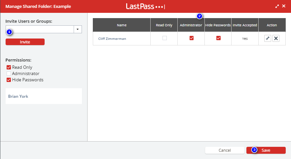
Task: Click the Yes value under Invite Accepted
Action: 245,39
